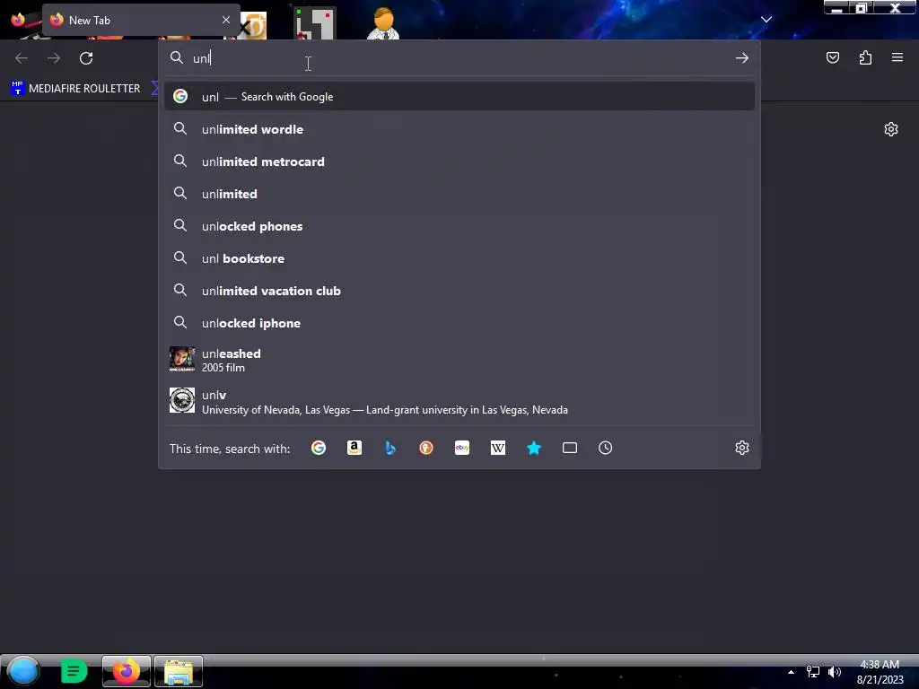919x689 pixels.
Task: Select the New Tab tab
Action: (x=141, y=20)
